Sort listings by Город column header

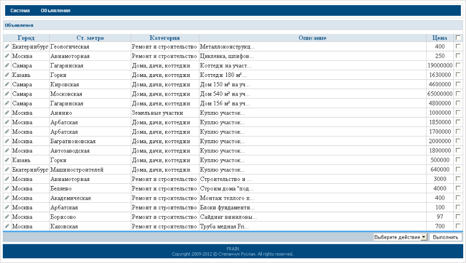coord(26,38)
